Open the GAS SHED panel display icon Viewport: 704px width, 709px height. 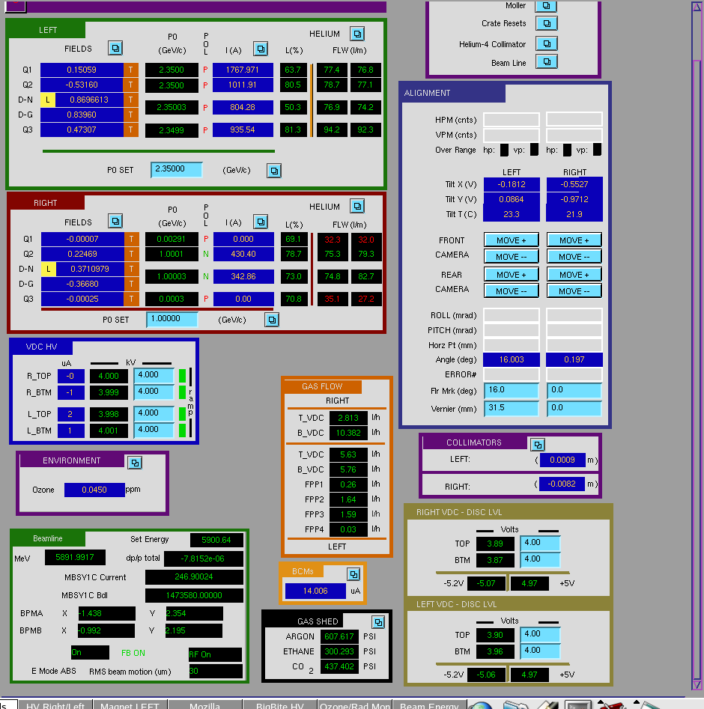(378, 623)
